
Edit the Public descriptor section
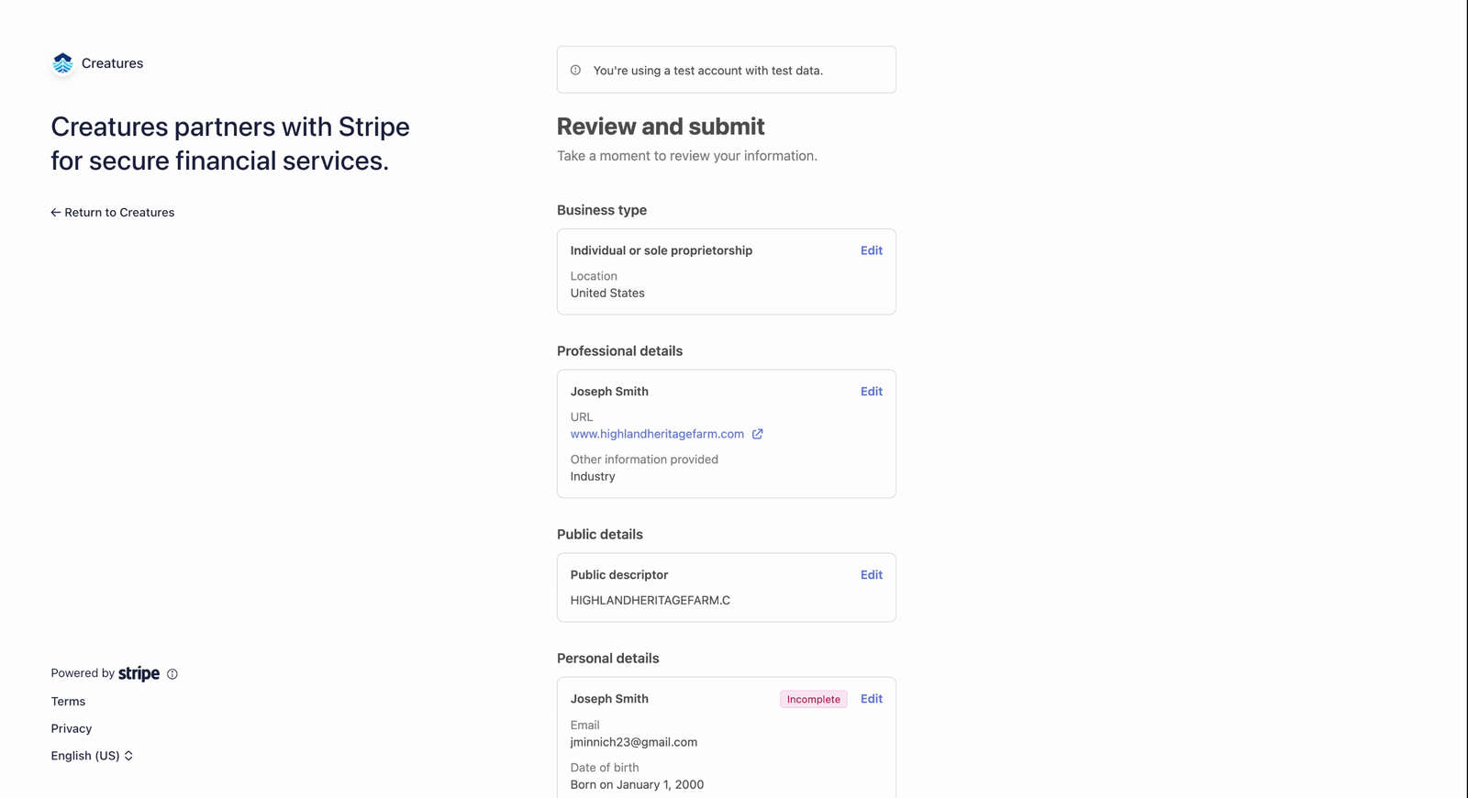pos(872,575)
